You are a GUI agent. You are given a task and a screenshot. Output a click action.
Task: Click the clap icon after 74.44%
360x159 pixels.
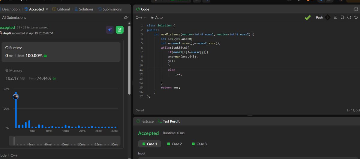point(54,78)
